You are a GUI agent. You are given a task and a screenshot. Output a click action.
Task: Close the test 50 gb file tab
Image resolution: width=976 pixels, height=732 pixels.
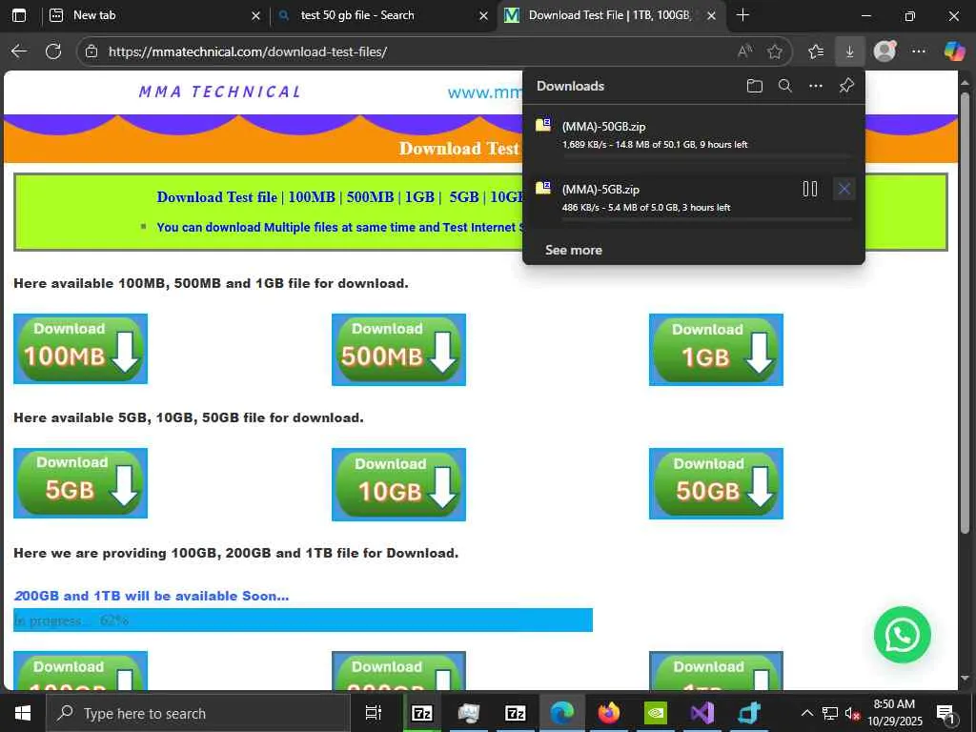point(483,16)
